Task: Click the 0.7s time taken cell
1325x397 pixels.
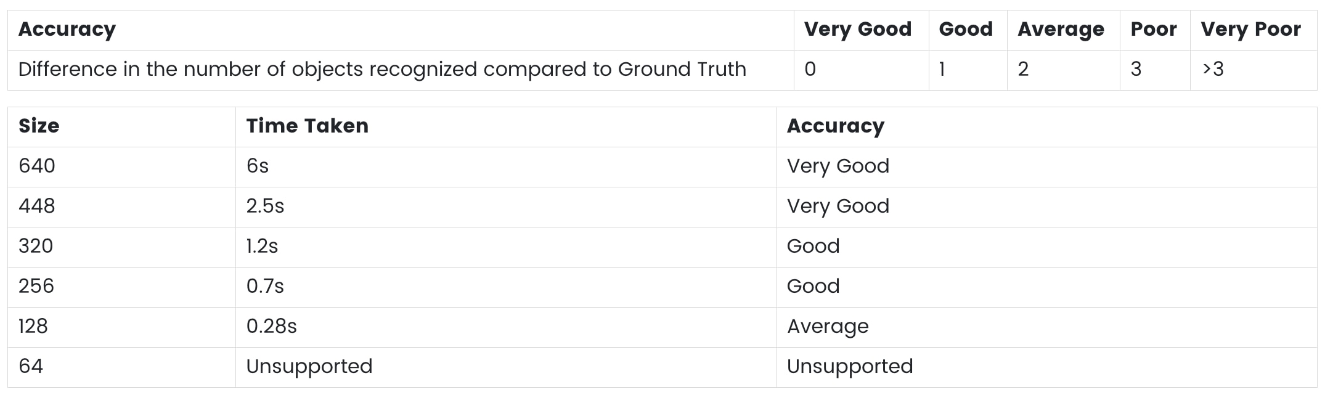Action: 265,287
